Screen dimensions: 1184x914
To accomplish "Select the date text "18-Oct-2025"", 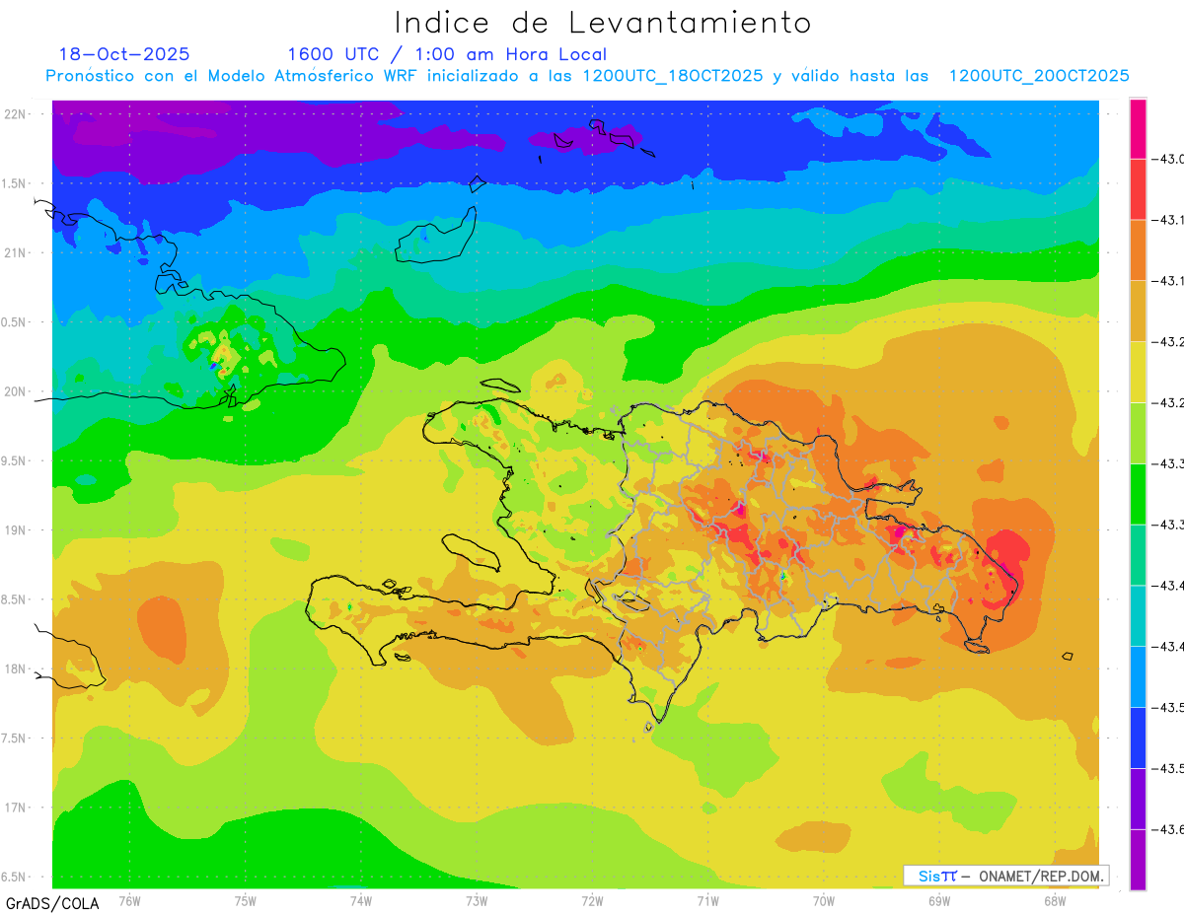I will (x=124, y=54).
